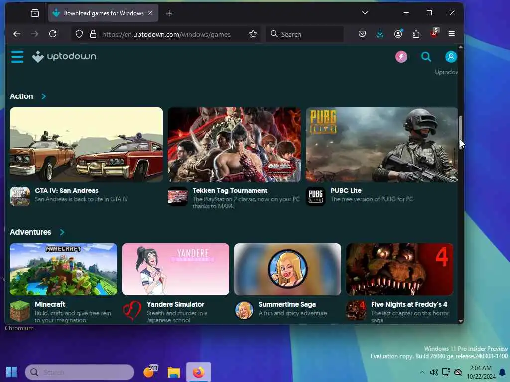Screen dimensions: 510x382
Task: Click the GTA IV: San Andreas small icon
Action: point(20,196)
